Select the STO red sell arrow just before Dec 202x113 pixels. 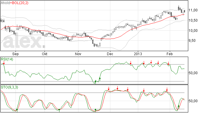click(109, 88)
